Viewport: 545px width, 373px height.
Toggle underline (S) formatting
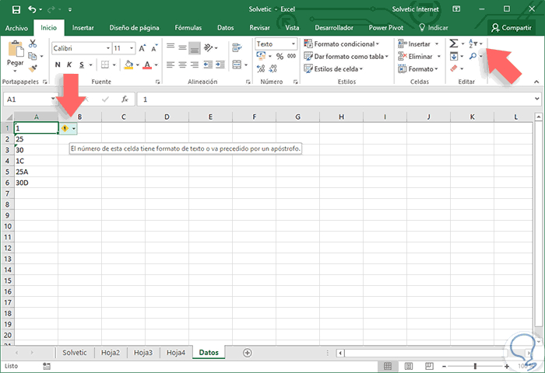click(82, 64)
